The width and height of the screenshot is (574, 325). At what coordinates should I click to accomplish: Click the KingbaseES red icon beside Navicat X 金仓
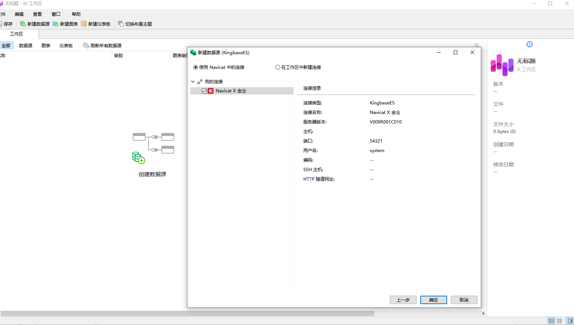point(211,91)
